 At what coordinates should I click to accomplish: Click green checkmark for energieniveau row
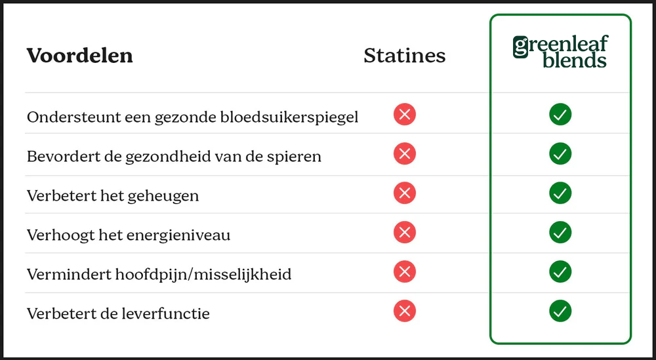click(x=560, y=232)
